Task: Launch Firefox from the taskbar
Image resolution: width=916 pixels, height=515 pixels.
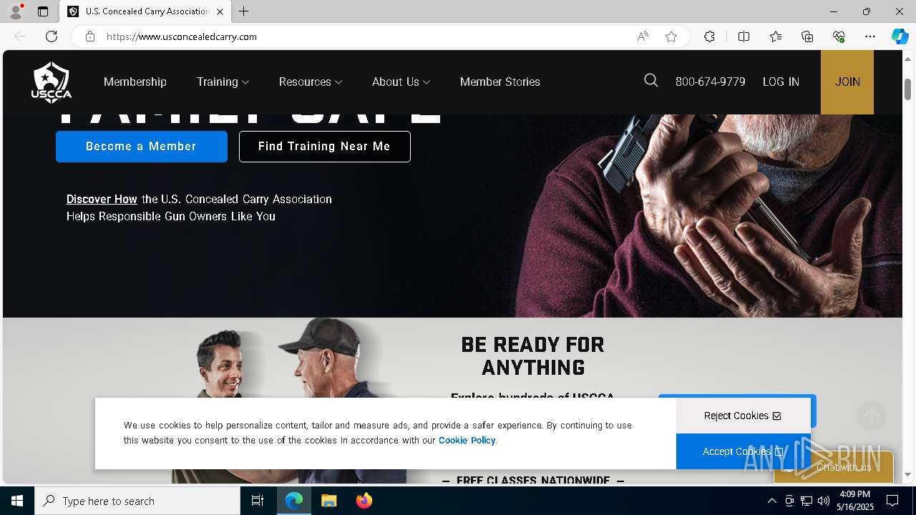Action: click(x=364, y=501)
